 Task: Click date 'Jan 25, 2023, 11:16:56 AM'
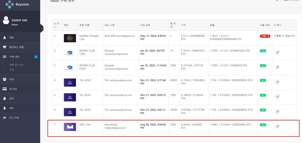[153, 67]
